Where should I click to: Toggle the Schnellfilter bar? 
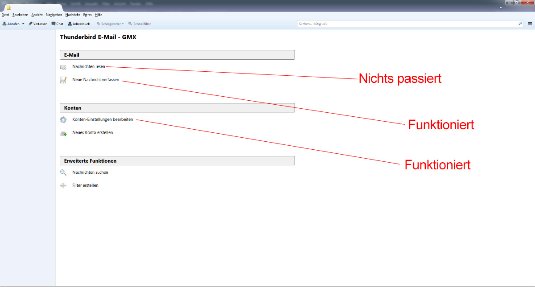click(x=140, y=24)
